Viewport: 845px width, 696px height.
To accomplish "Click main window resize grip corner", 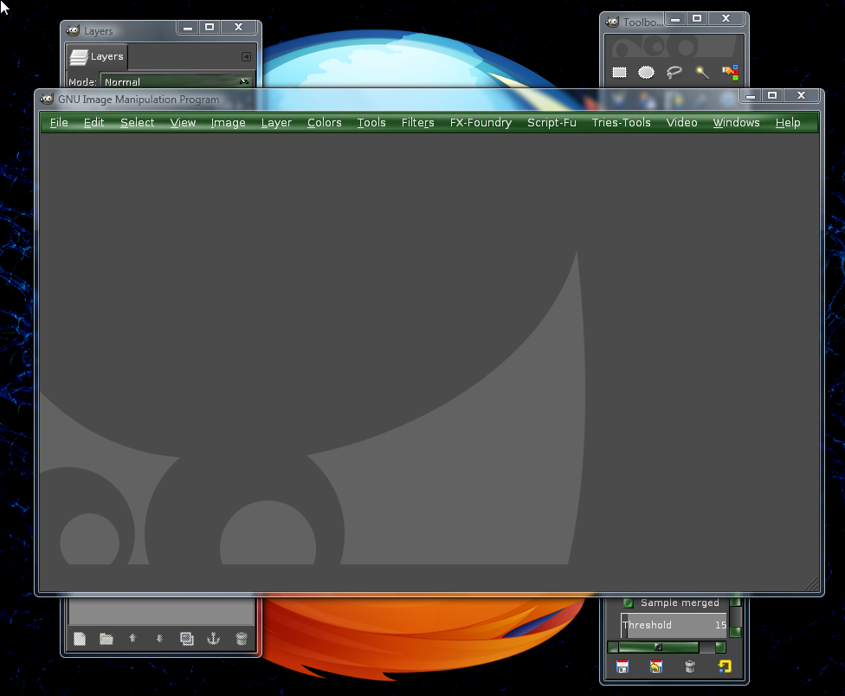I will click(811, 584).
